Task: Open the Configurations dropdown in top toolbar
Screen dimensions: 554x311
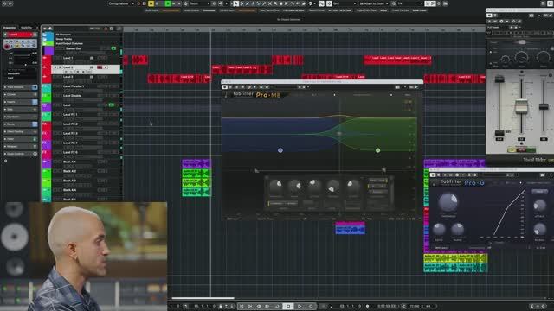Action: [x=121, y=3]
